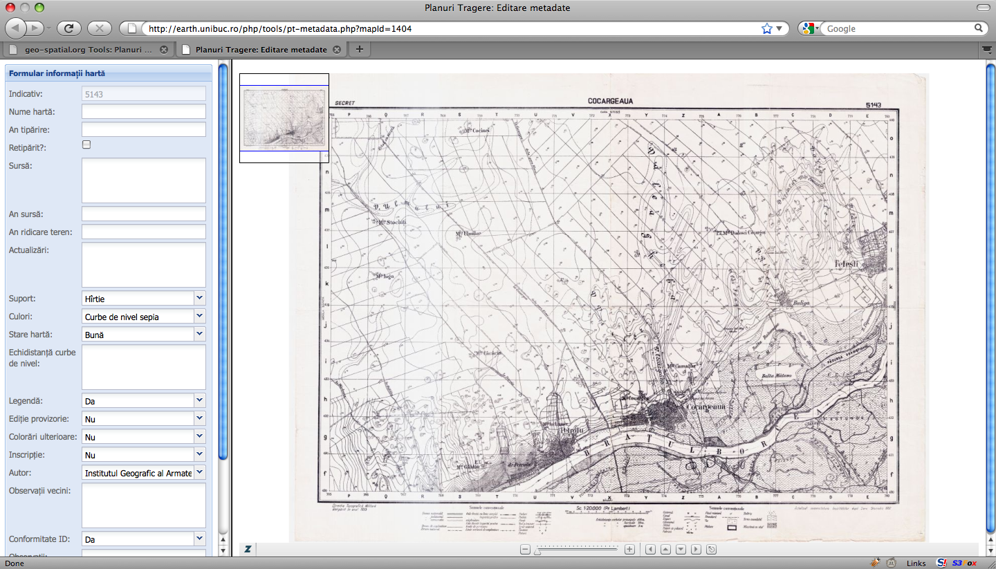The image size is (996, 569).
Task: Pan map up with arrow button
Action: pyautogui.click(x=665, y=550)
